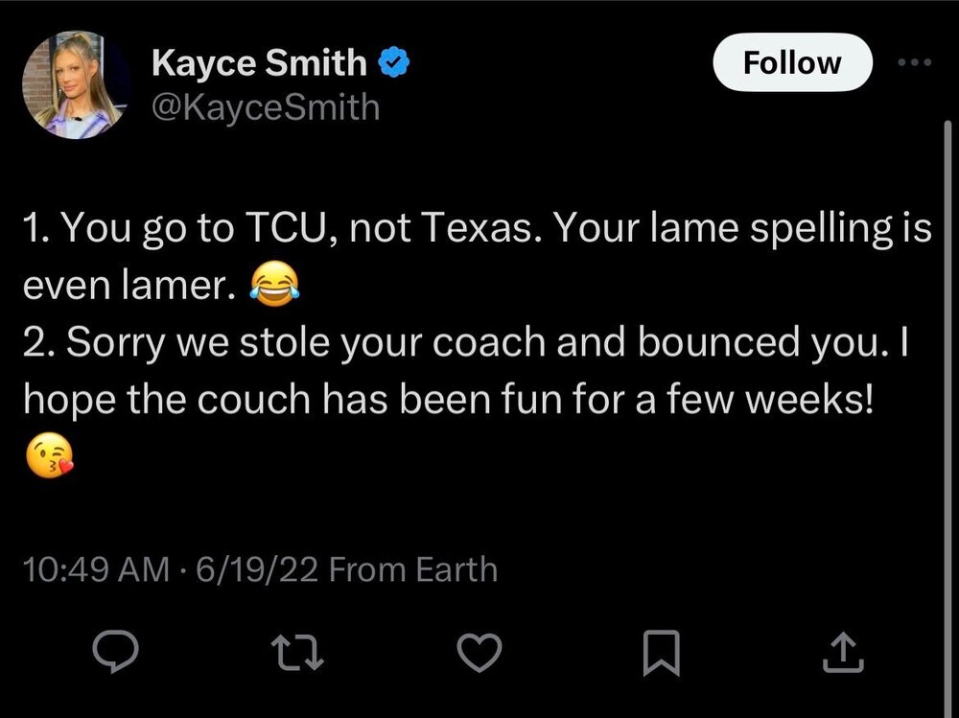Click the laughing-crying emoji in the tweet
The width and height of the screenshot is (959, 718).
pos(273,284)
